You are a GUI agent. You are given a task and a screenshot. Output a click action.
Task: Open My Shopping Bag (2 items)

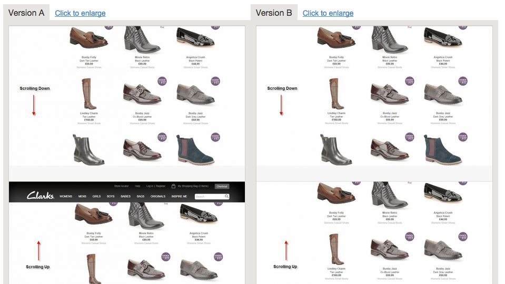[193, 186]
